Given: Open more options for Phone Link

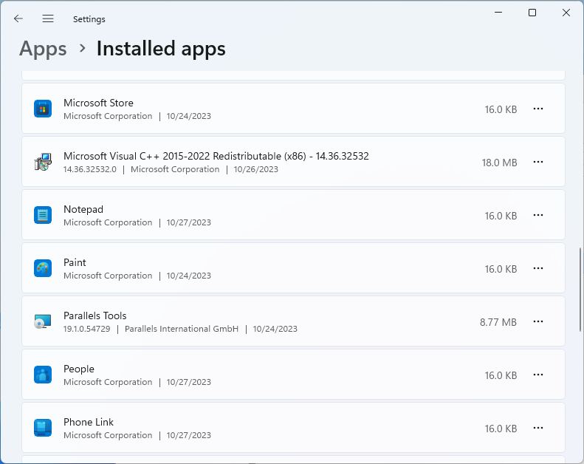Looking at the screenshot, I should point(538,428).
